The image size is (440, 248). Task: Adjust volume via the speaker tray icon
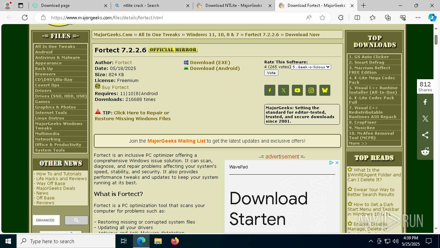point(395,241)
